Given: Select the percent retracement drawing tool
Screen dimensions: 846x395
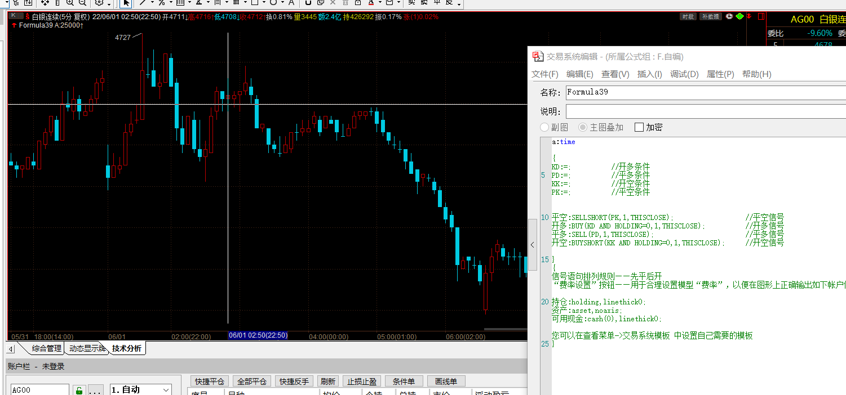Looking at the screenshot, I should [x=161, y=3].
